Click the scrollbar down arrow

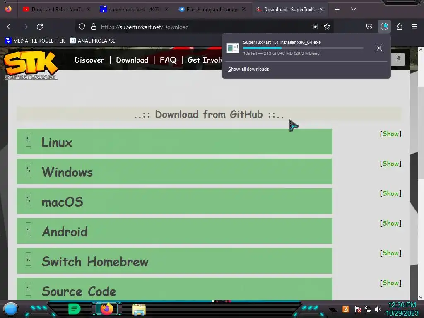coord(421,297)
